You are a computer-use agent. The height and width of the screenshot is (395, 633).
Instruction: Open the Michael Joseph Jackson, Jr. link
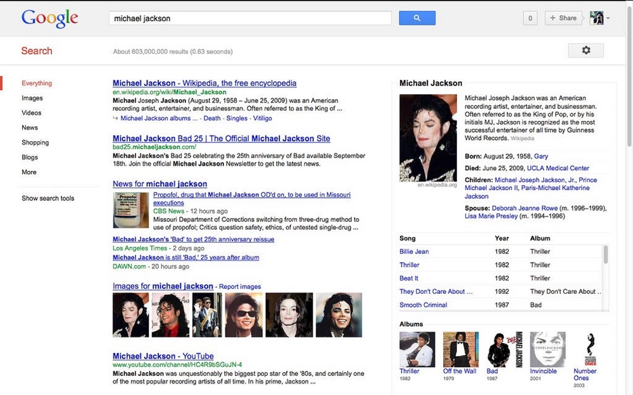coord(536,180)
